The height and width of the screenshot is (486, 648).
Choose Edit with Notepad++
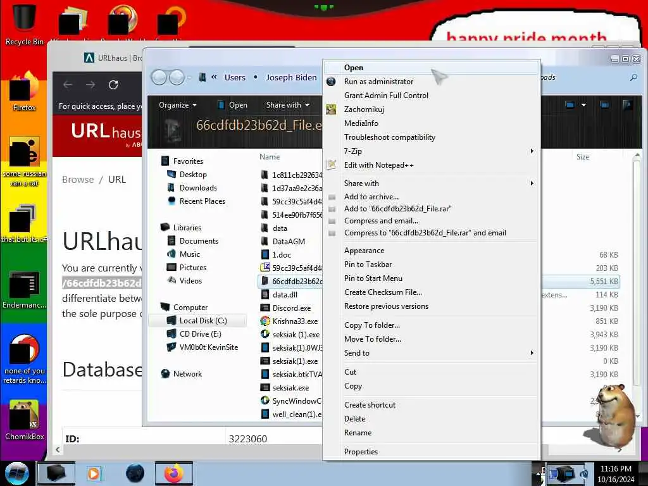pos(432,165)
